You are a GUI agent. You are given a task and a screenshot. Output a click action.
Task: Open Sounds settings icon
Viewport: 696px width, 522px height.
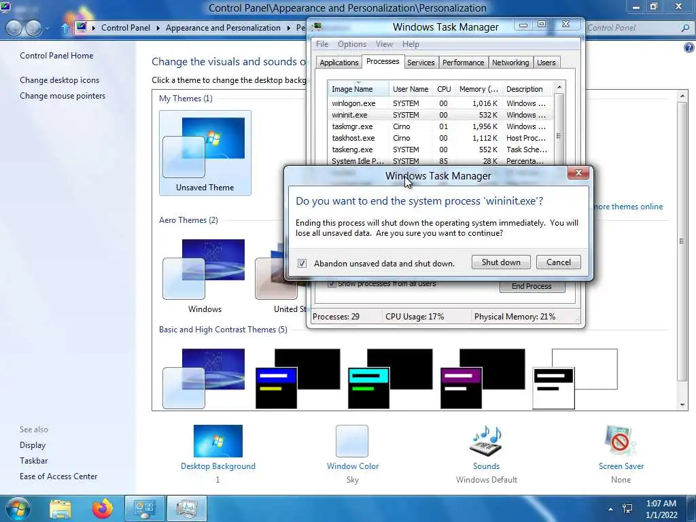click(x=486, y=440)
